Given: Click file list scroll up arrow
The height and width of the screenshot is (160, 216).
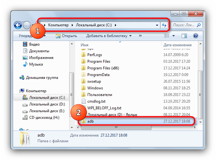Looking at the screenshot, I should coord(200,44).
